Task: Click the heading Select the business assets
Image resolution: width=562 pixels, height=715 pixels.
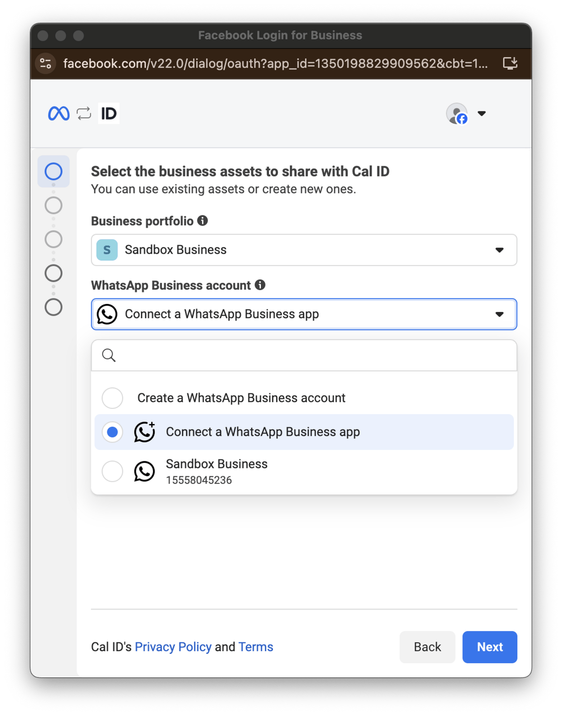Action: point(240,172)
